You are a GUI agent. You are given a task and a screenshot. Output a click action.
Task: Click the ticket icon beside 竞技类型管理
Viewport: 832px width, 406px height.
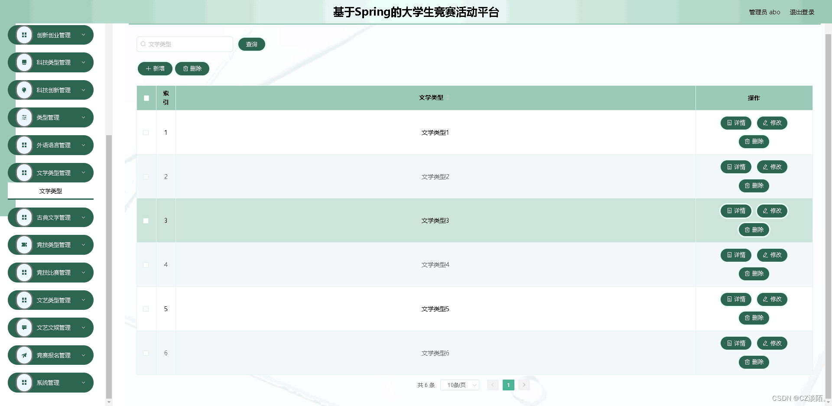24,245
